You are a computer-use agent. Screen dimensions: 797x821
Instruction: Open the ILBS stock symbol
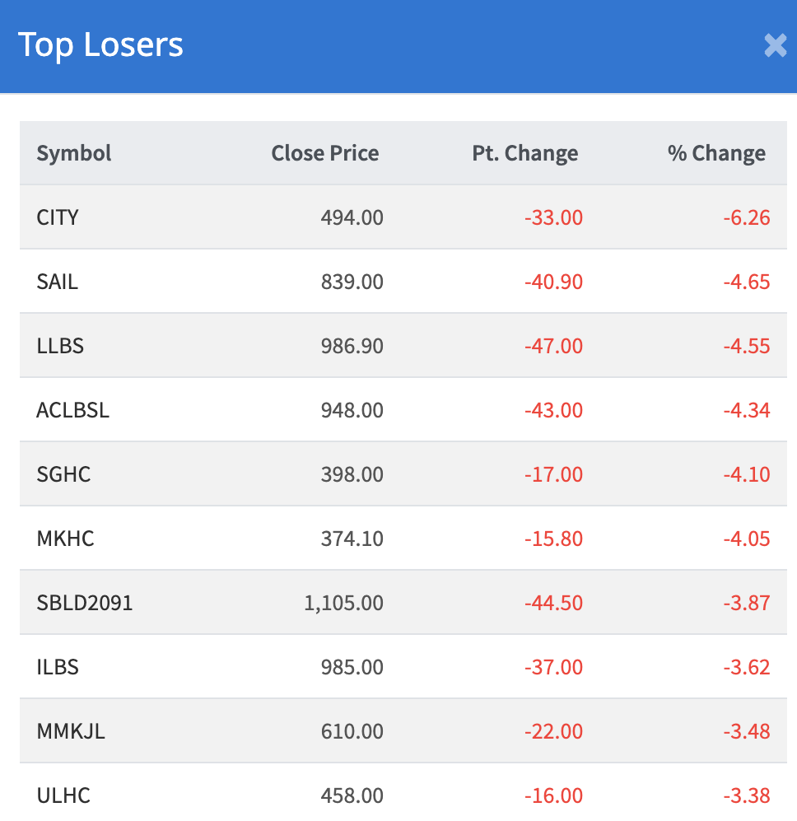point(58,667)
